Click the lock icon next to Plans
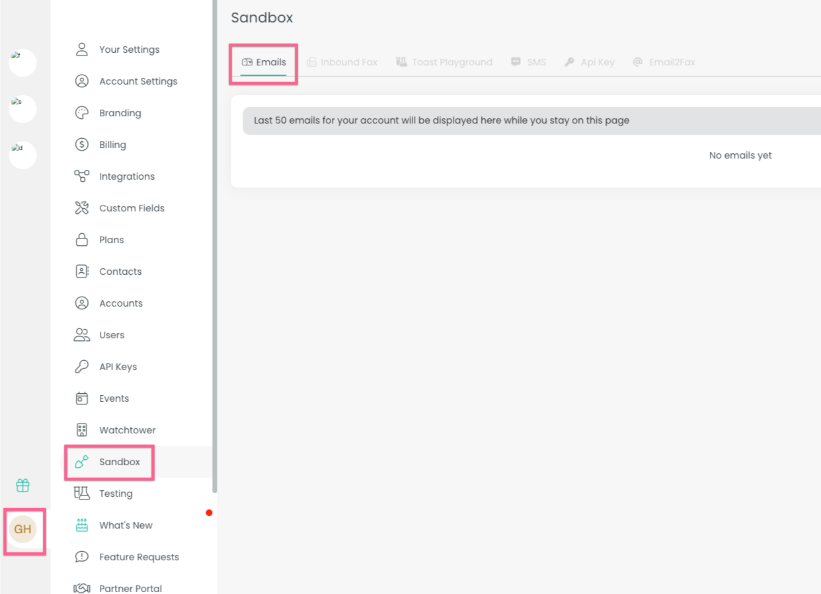The image size is (821, 594). coord(82,239)
